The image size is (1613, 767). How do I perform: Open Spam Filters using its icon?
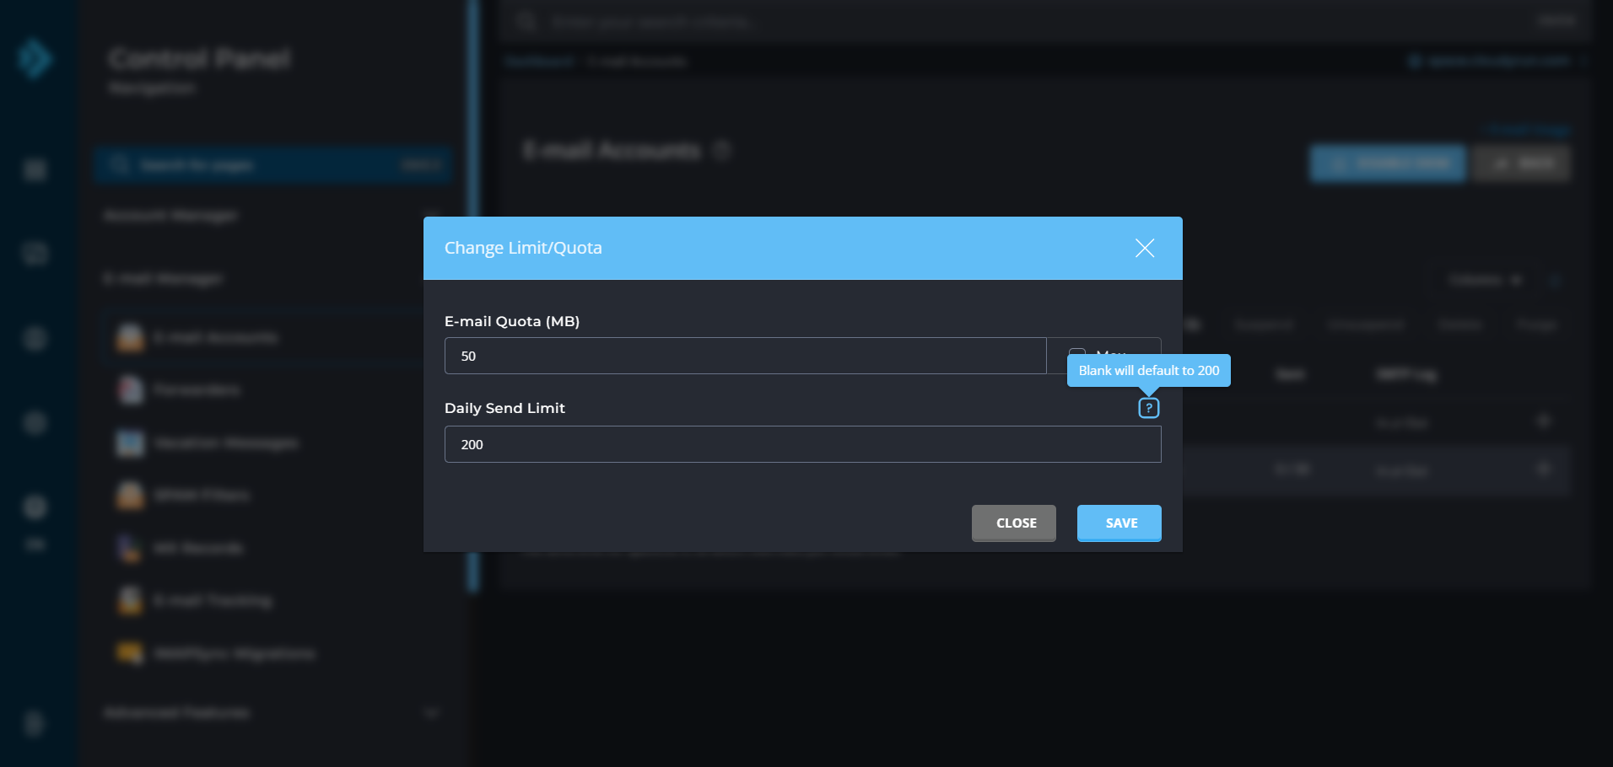(129, 495)
